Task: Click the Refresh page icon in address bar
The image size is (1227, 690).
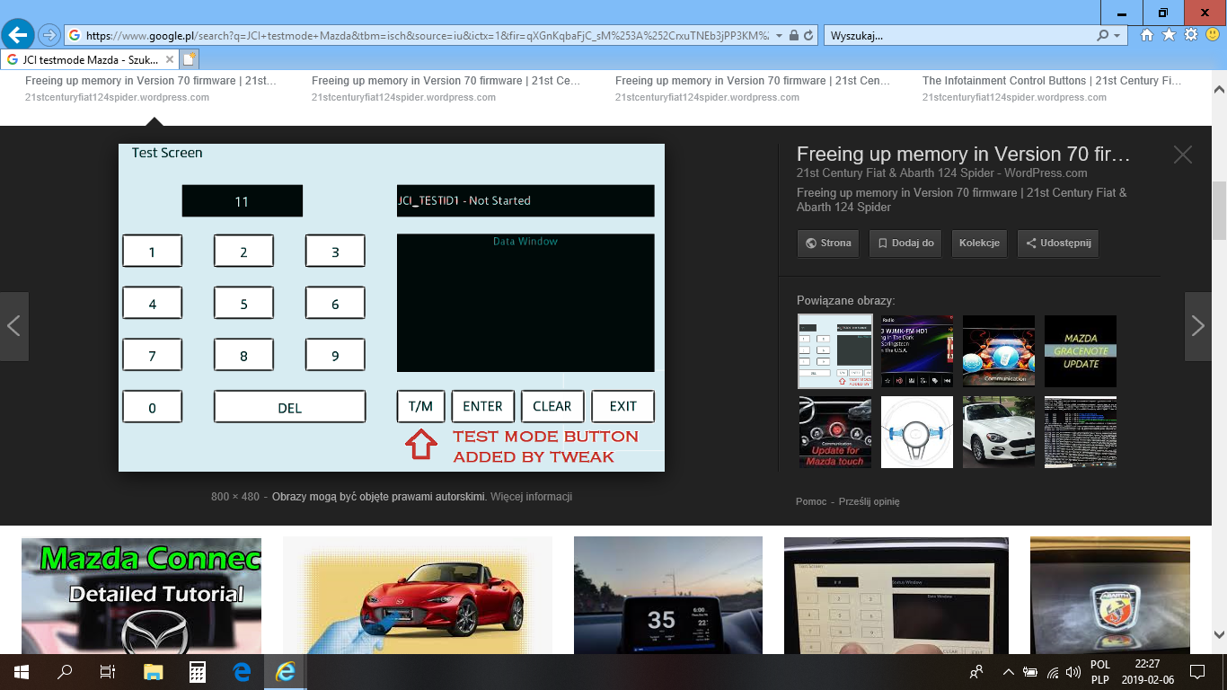Action: click(808, 36)
